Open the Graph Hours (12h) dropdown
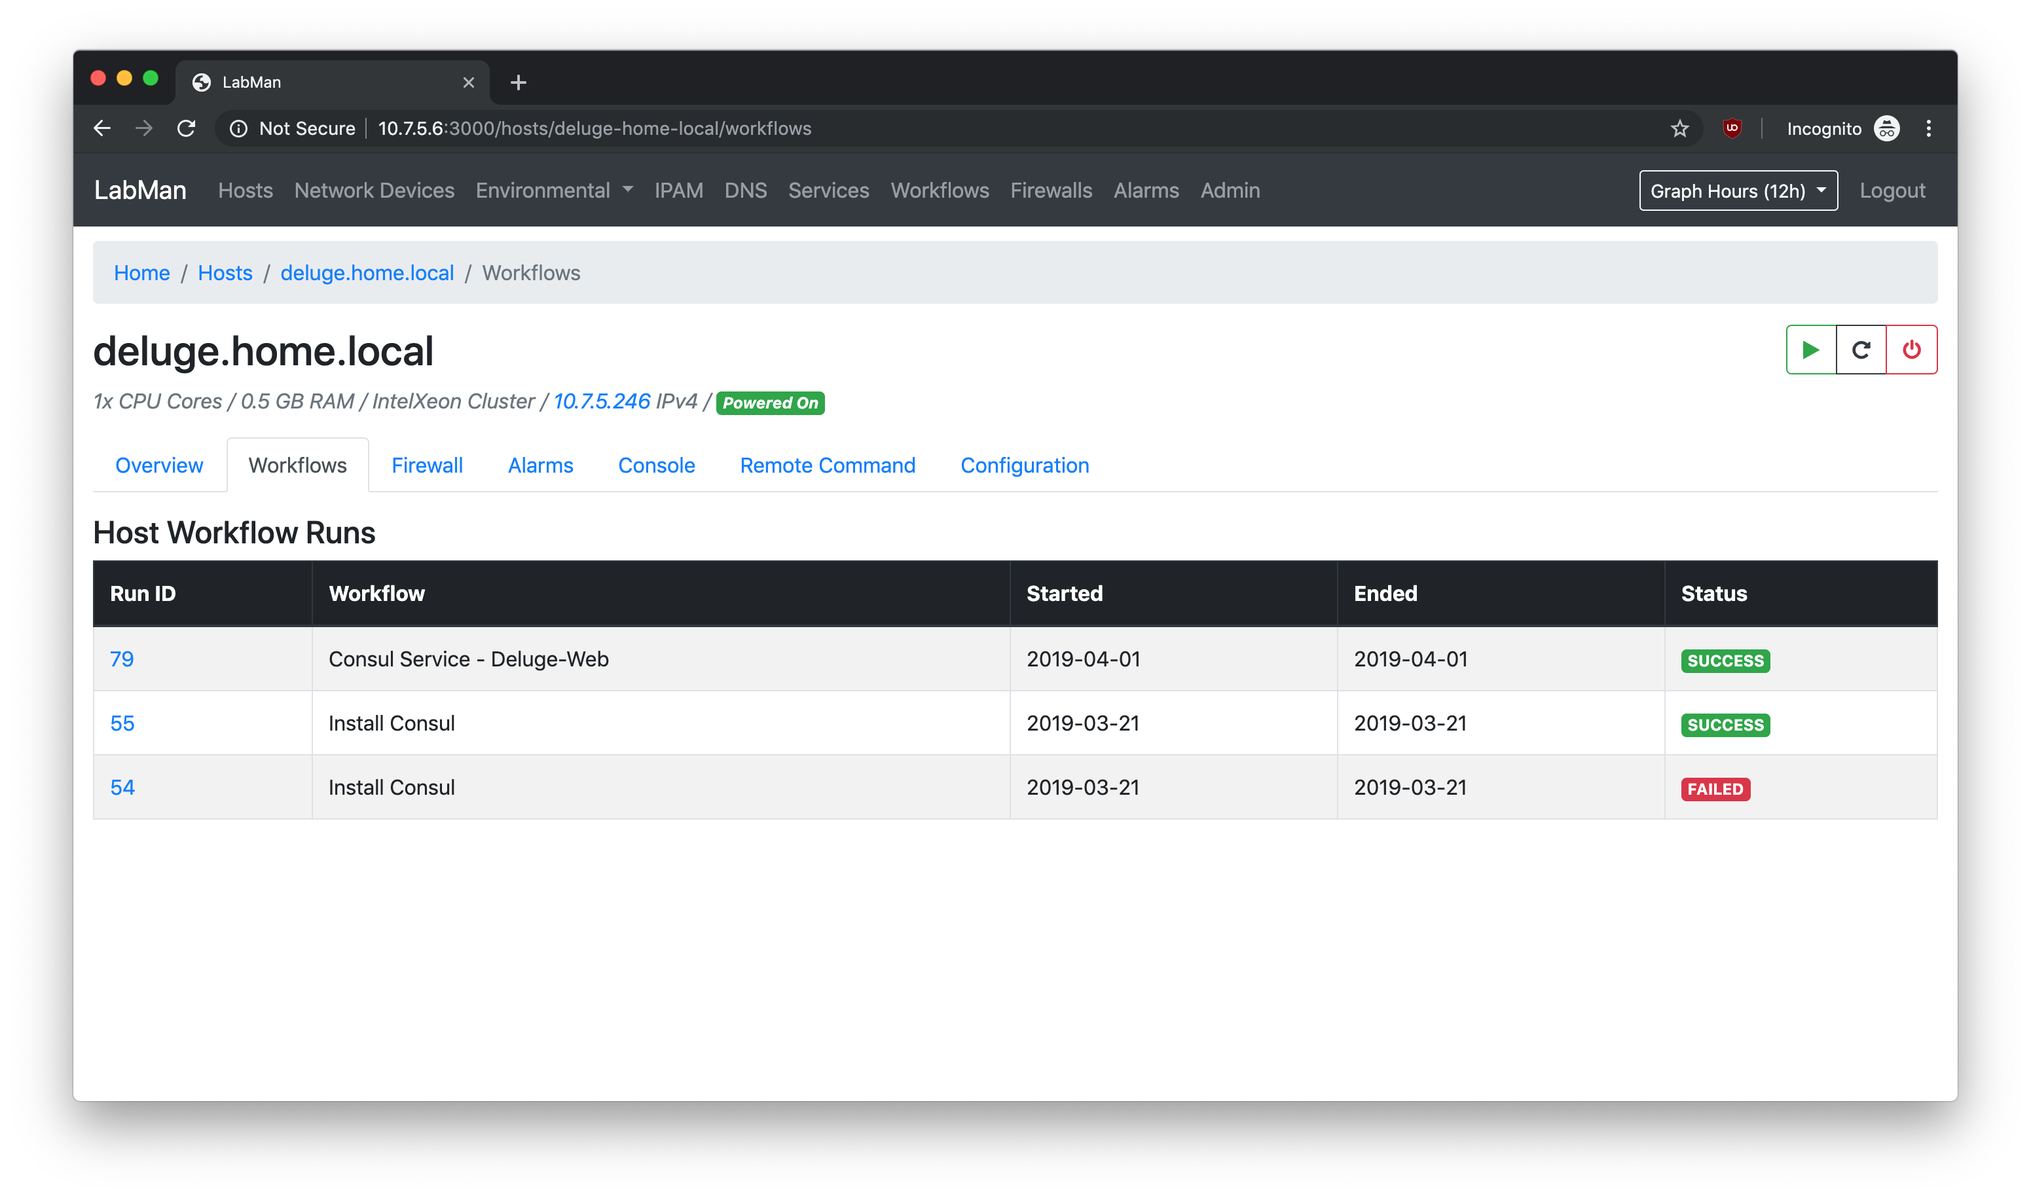Image resolution: width=2031 pixels, height=1198 pixels. tap(1738, 191)
